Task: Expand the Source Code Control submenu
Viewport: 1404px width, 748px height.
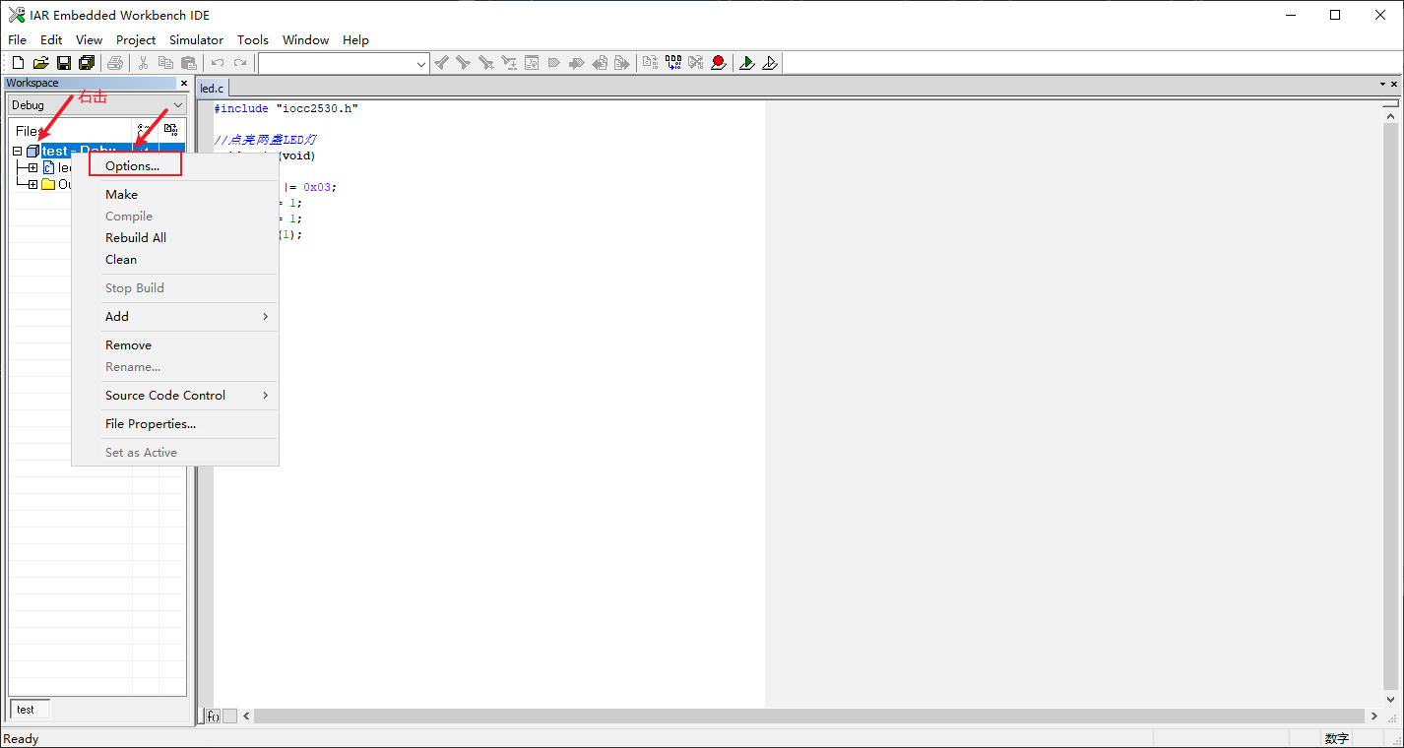Action: [266, 396]
